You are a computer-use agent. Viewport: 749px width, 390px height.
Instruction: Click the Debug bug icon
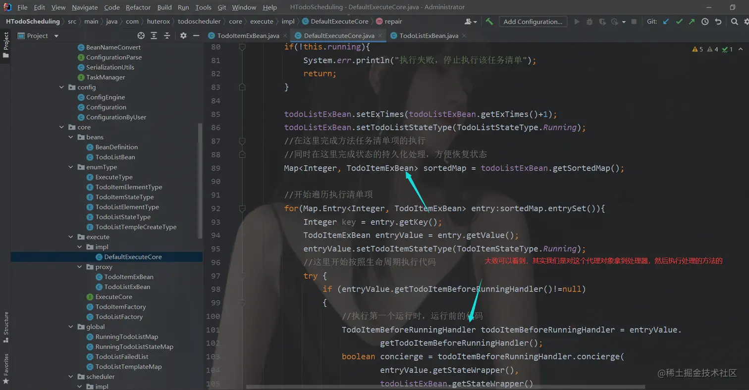[x=589, y=21]
